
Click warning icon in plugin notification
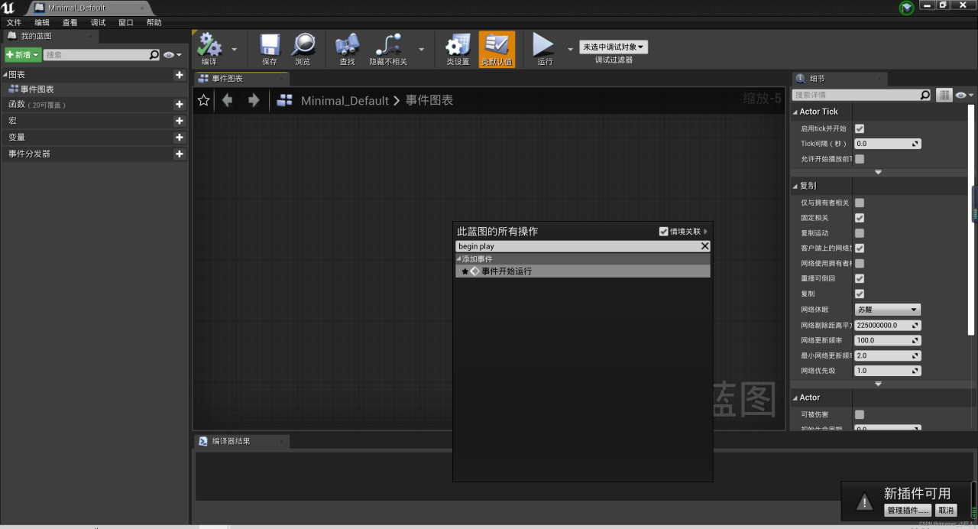click(864, 501)
